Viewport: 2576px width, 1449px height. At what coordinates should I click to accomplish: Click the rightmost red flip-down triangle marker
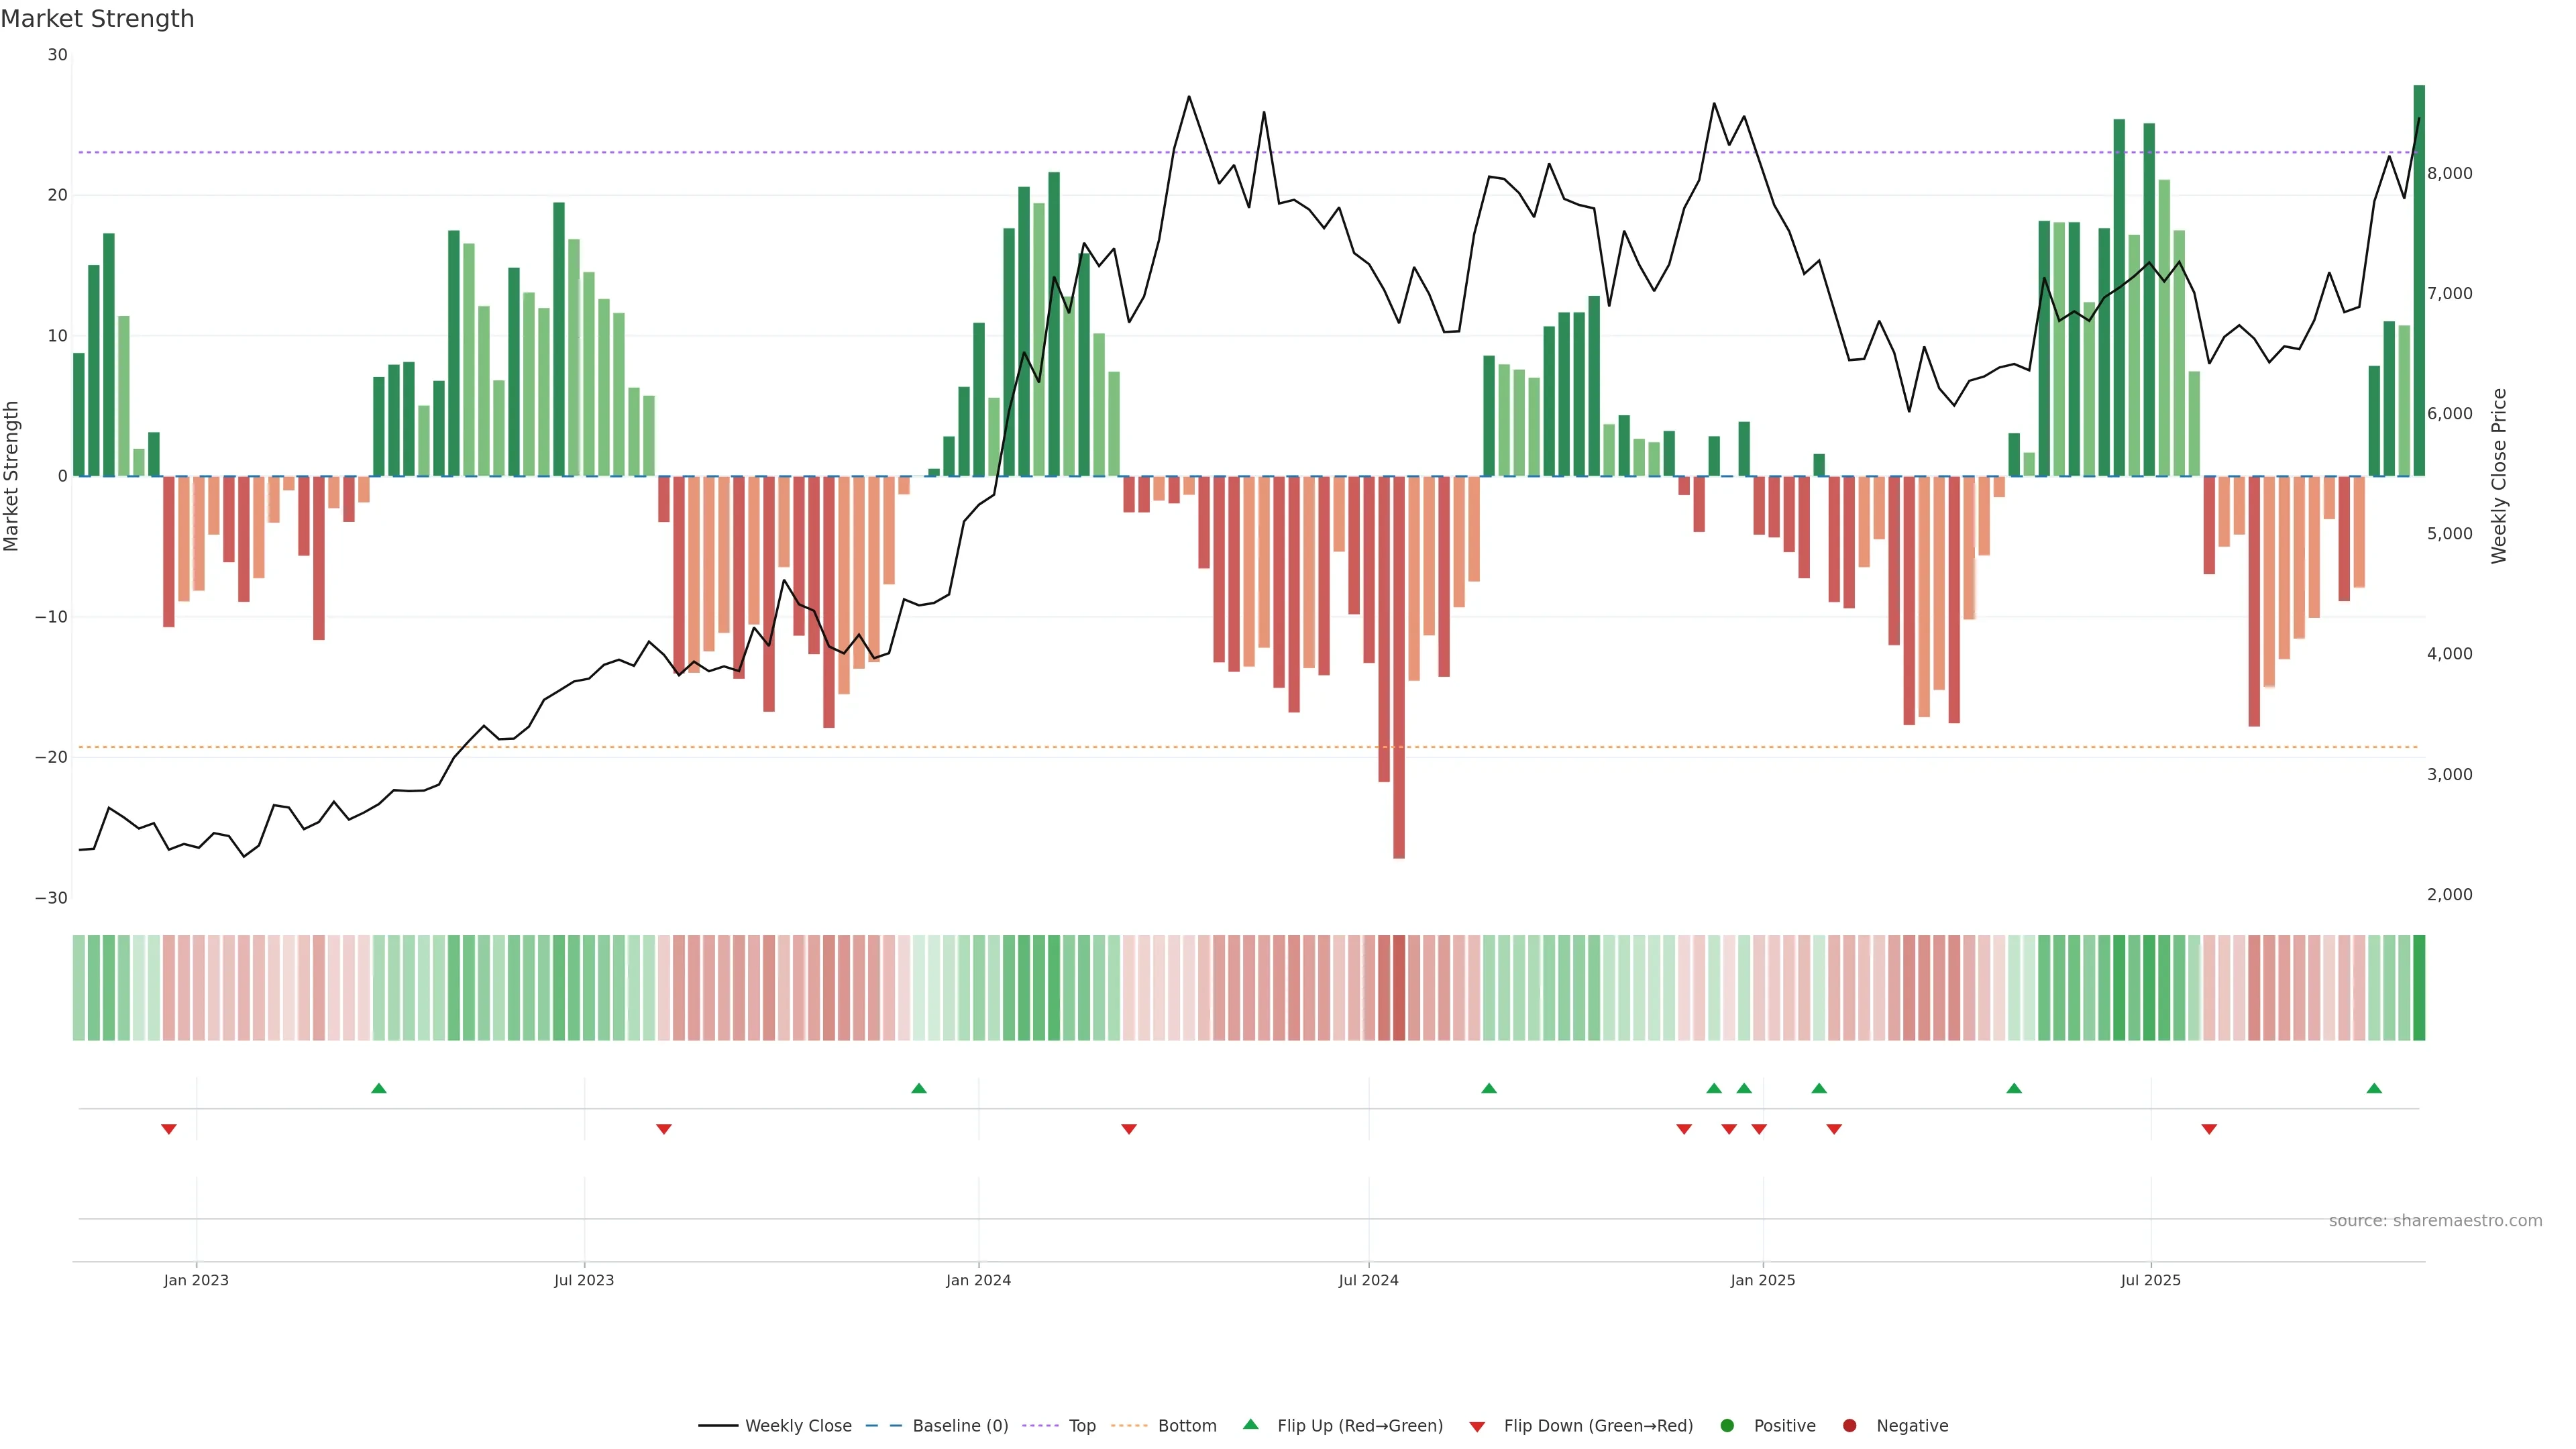[x=2209, y=1129]
